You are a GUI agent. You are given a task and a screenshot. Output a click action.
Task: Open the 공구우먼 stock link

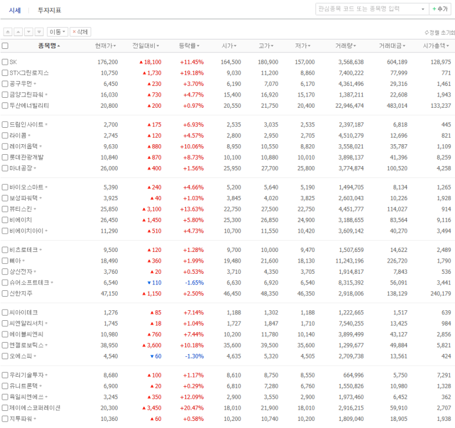click(21, 84)
